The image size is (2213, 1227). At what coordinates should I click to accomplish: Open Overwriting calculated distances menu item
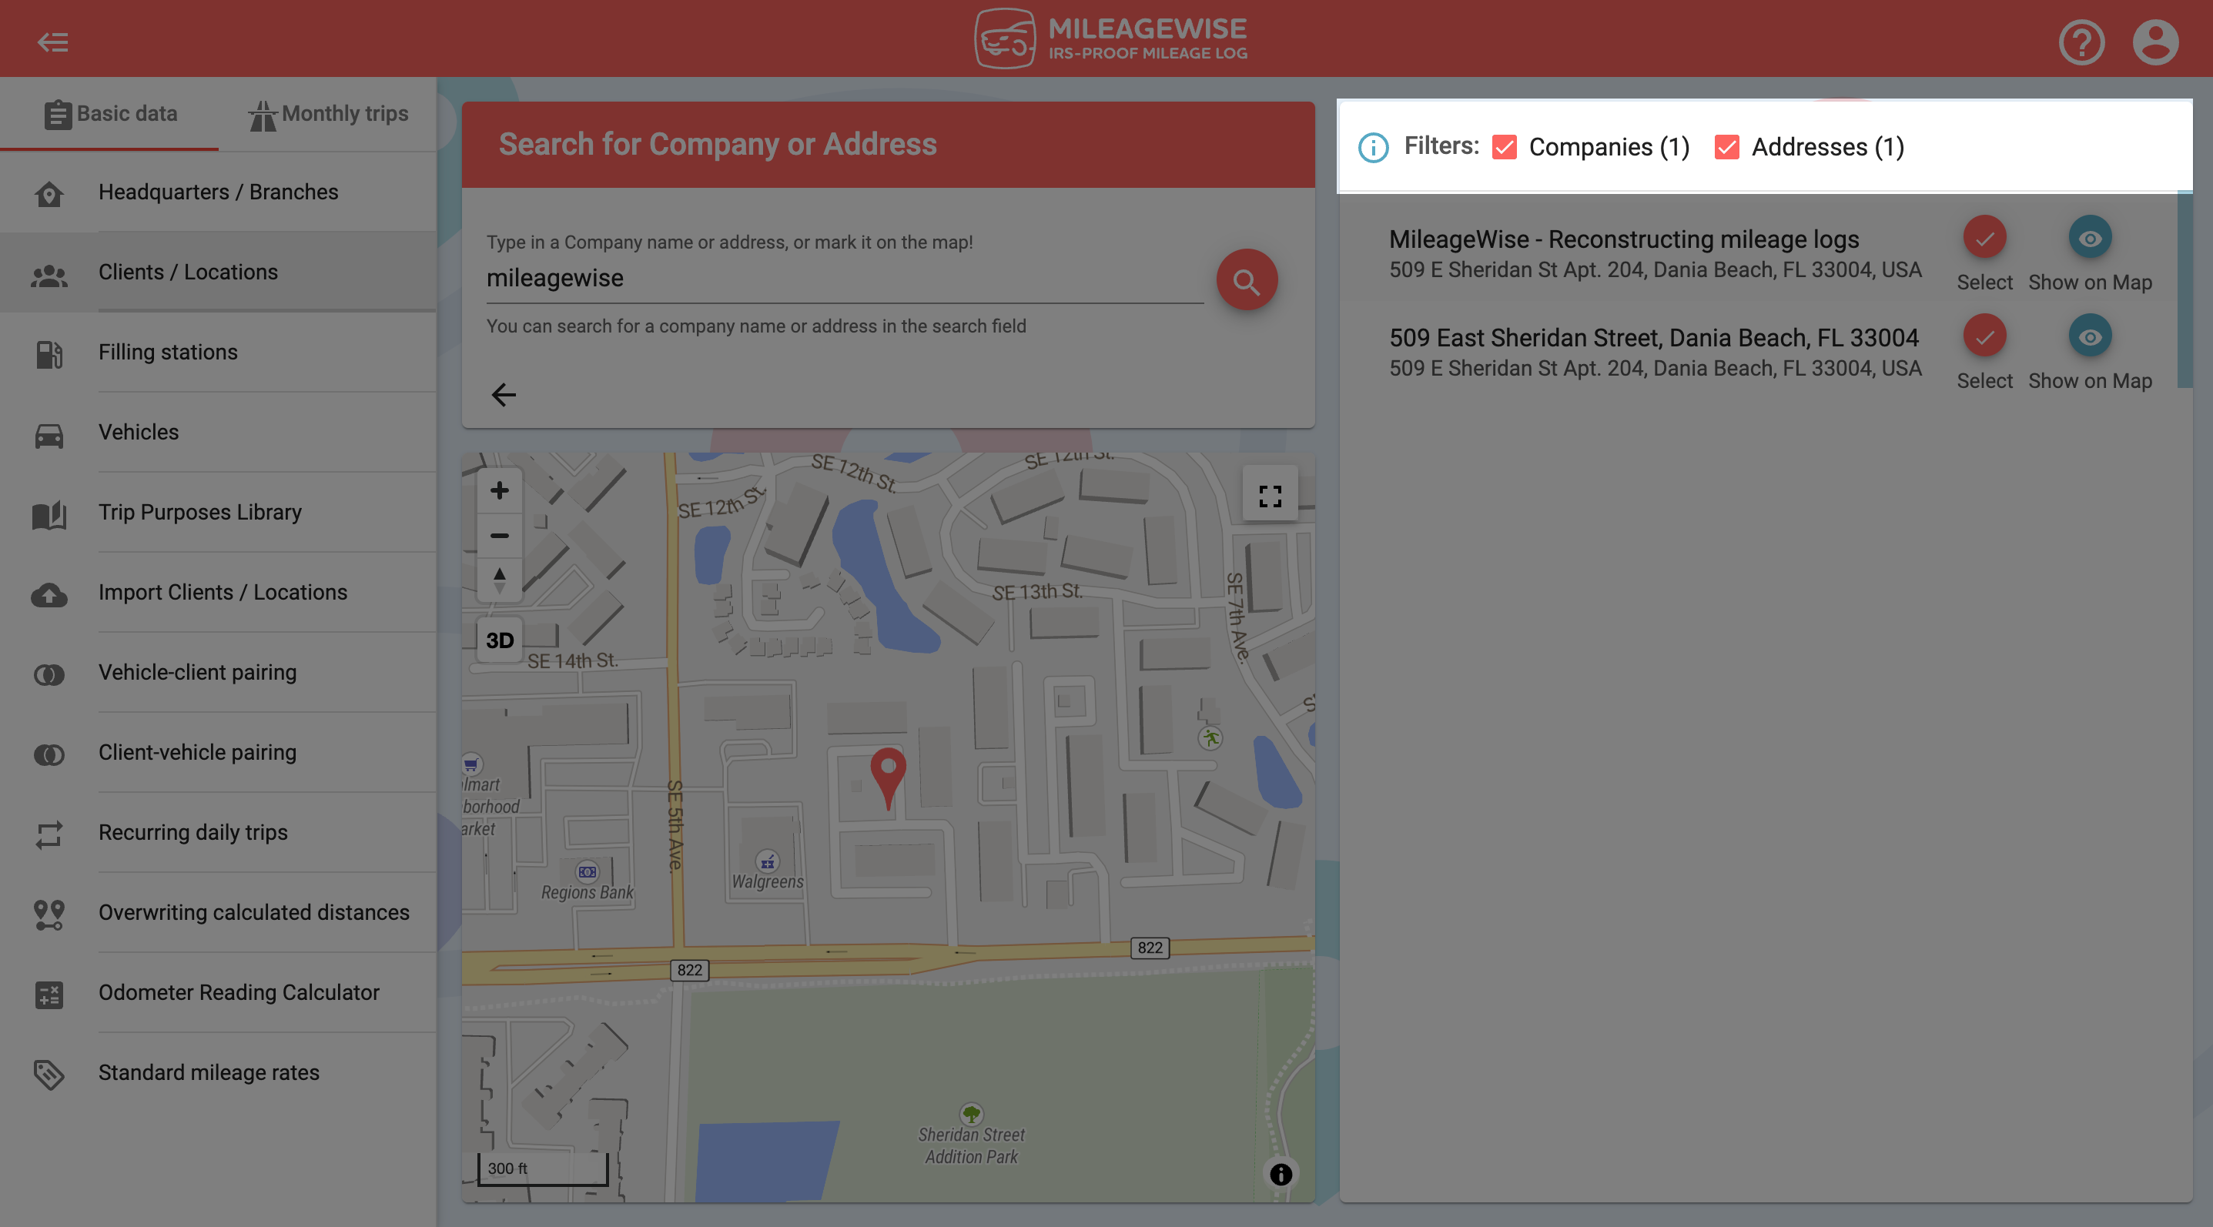(x=218, y=912)
